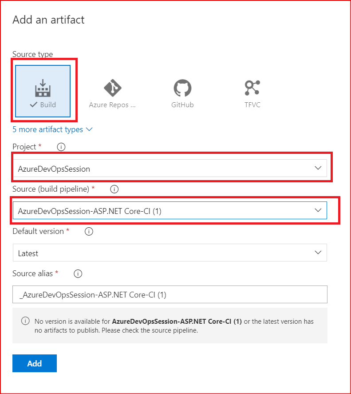Click the Azure Repos label text

pyautogui.click(x=112, y=105)
